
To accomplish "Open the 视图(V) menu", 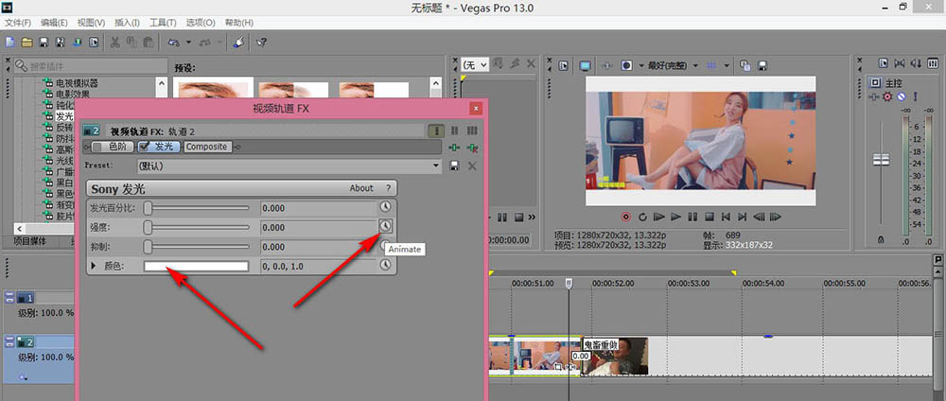I will click(x=91, y=23).
